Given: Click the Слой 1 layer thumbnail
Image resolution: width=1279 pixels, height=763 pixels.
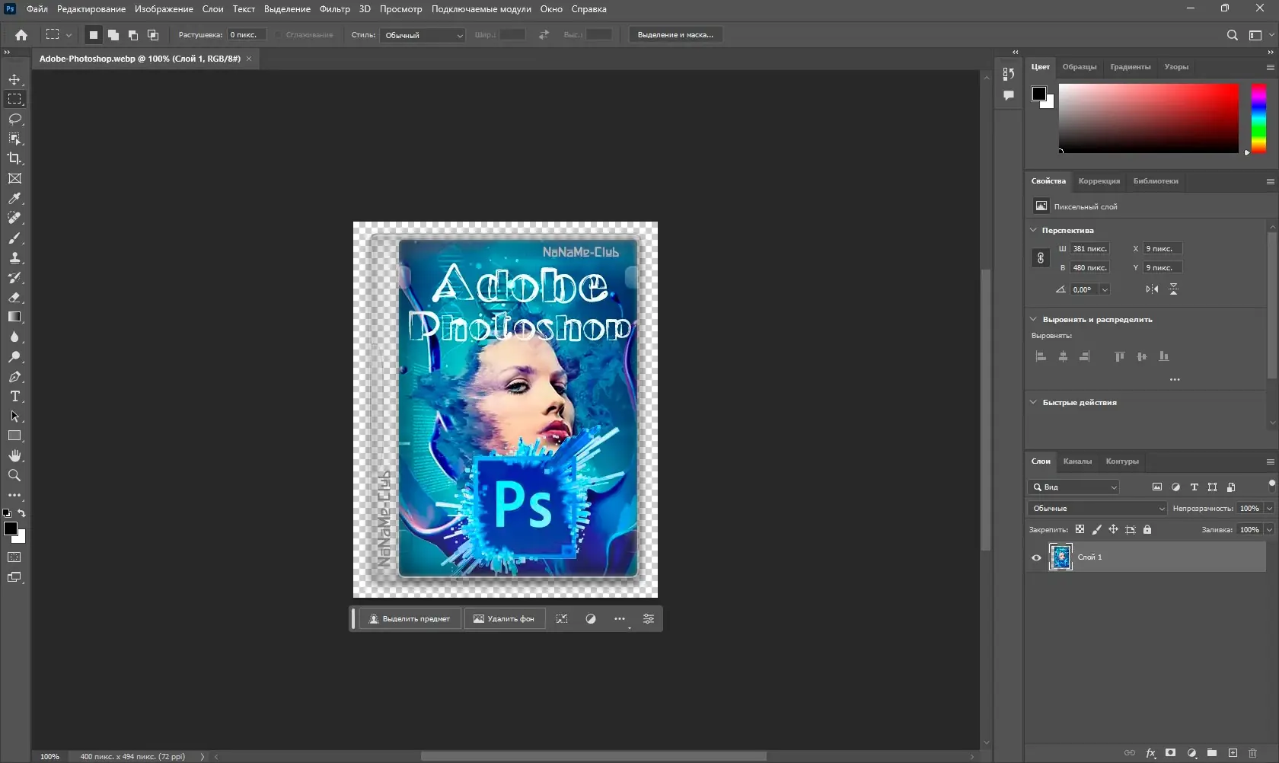Looking at the screenshot, I should (x=1060, y=557).
